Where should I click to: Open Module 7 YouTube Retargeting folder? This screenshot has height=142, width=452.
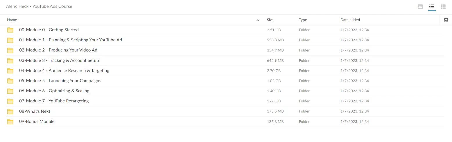point(54,101)
